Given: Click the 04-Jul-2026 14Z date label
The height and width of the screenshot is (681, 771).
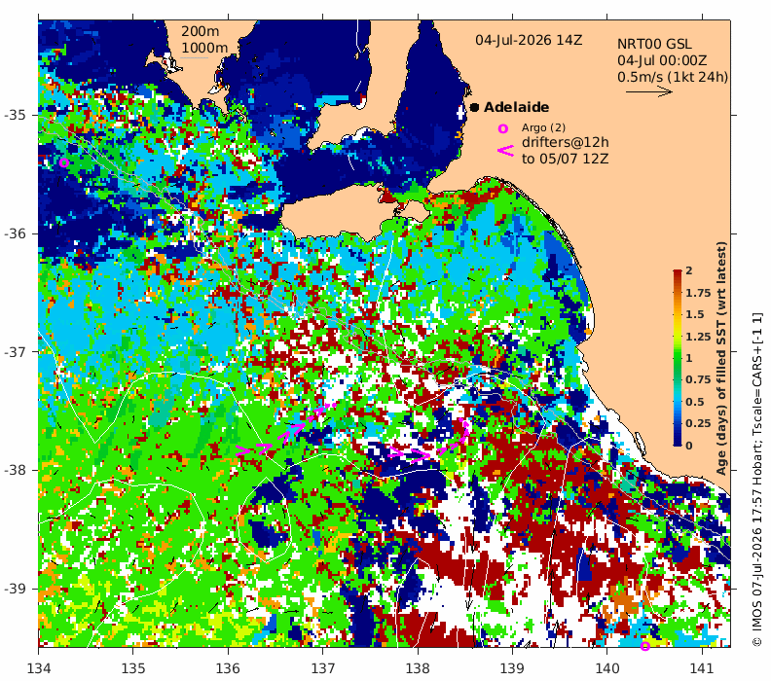Looking at the screenshot, I should pos(529,40).
